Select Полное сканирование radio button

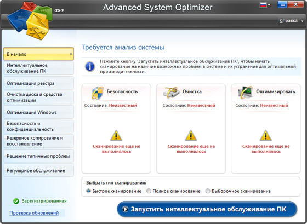point(149,191)
